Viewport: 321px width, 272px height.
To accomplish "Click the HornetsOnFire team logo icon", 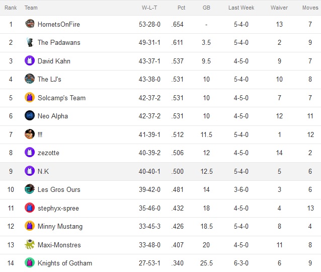I will click(30, 24).
